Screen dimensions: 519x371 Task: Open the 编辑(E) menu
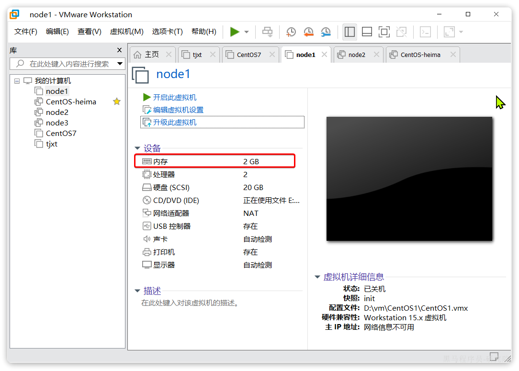[x=57, y=32]
